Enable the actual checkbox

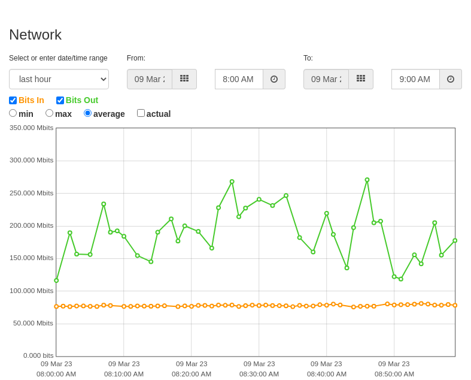coord(141,113)
